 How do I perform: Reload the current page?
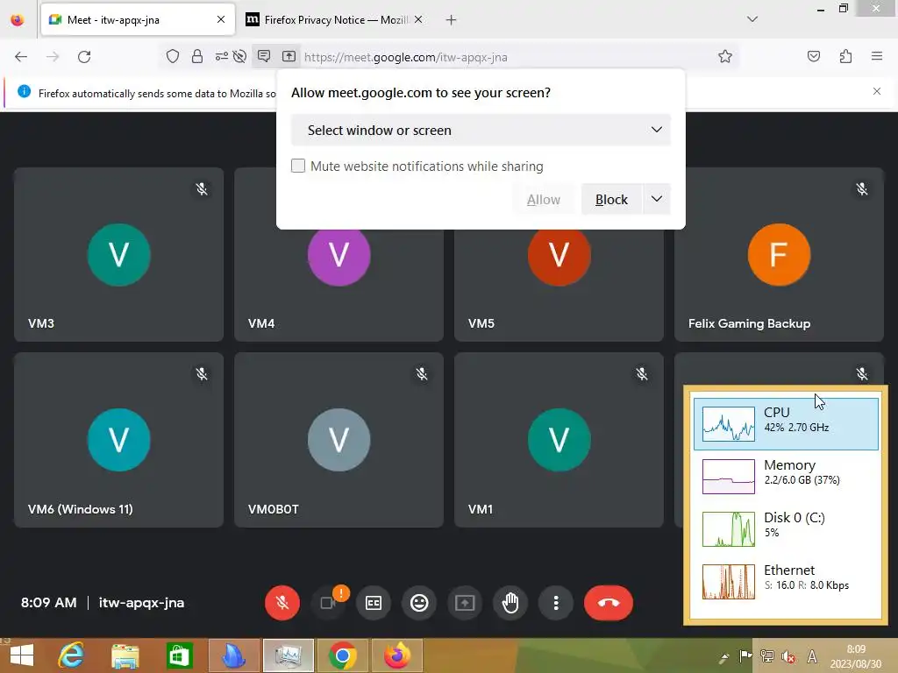pos(84,57)
